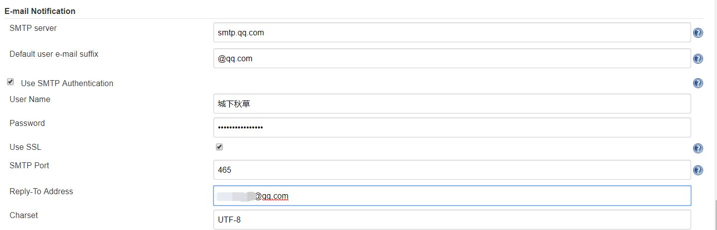This screenshot has width=717, height=230.
Task: Click into the e-mail suffix field showing @qq.com
Action: click(452, 58)
